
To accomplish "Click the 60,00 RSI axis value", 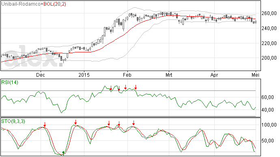I will tap(268, 97).
